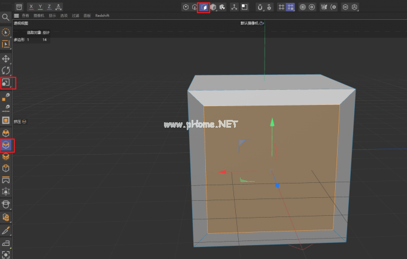Image resolution: width=407 pixels, height=259 pixels.
Task: Open the Redshift viewport menu
Action: click(x=103, y=15)
